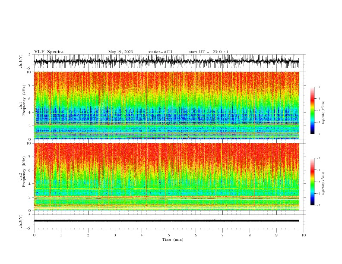The image size is (342, 264).
Task: Click the ch.1 'log(PSD)(V²/Hz)' colorbar label
Action: point(323,113)
